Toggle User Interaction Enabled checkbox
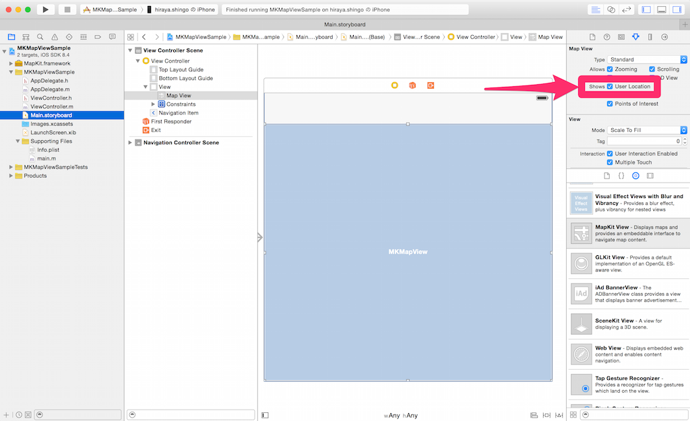 (610, 154)
